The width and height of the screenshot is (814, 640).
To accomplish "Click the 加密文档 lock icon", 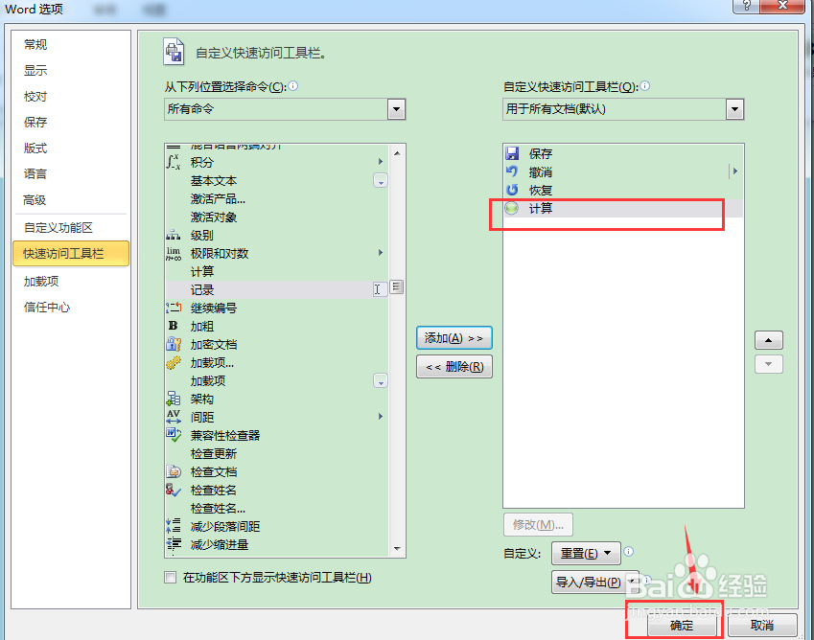I will click(x=174, y=344).
